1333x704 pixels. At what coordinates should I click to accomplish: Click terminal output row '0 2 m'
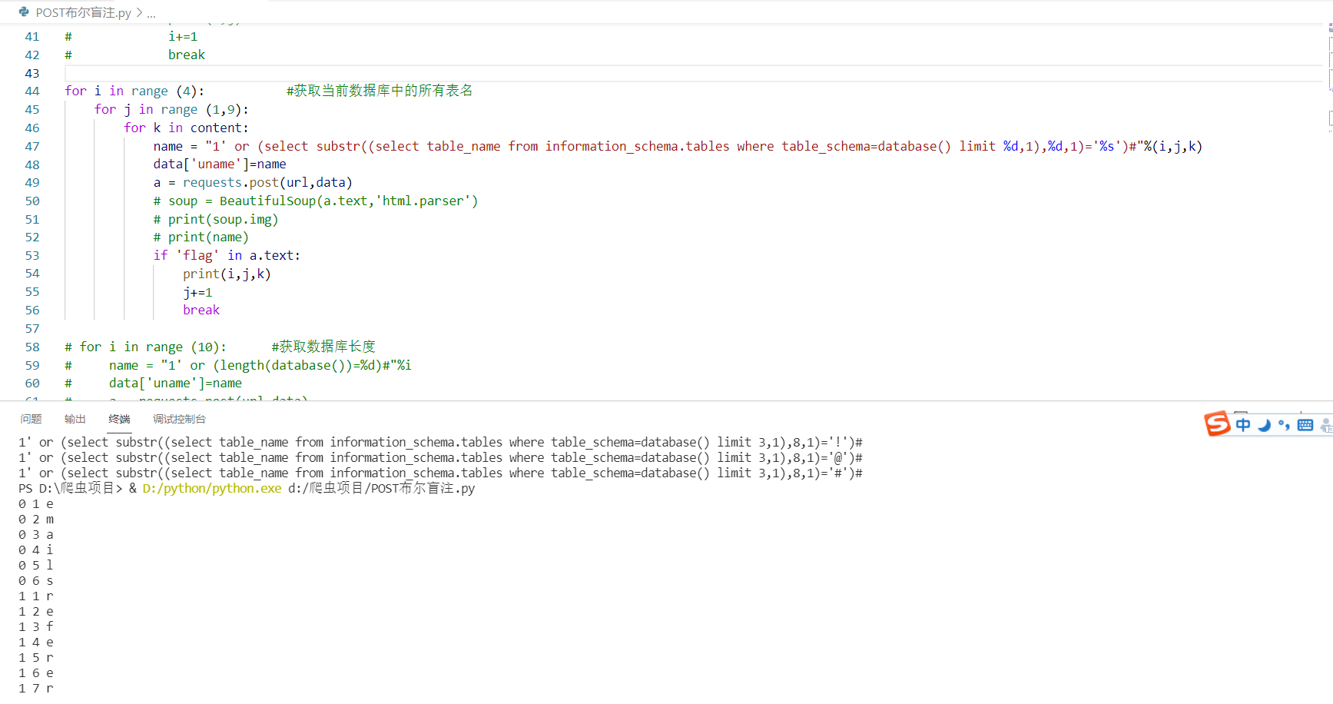36,520
